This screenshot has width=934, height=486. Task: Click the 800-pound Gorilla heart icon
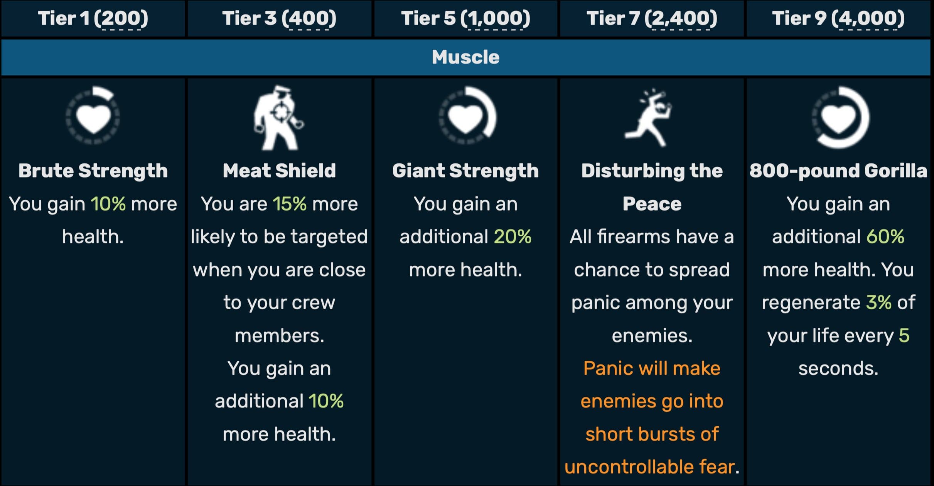pos(840,117)
